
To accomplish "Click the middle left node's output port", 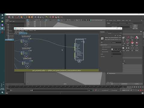I will pos(31,51).
